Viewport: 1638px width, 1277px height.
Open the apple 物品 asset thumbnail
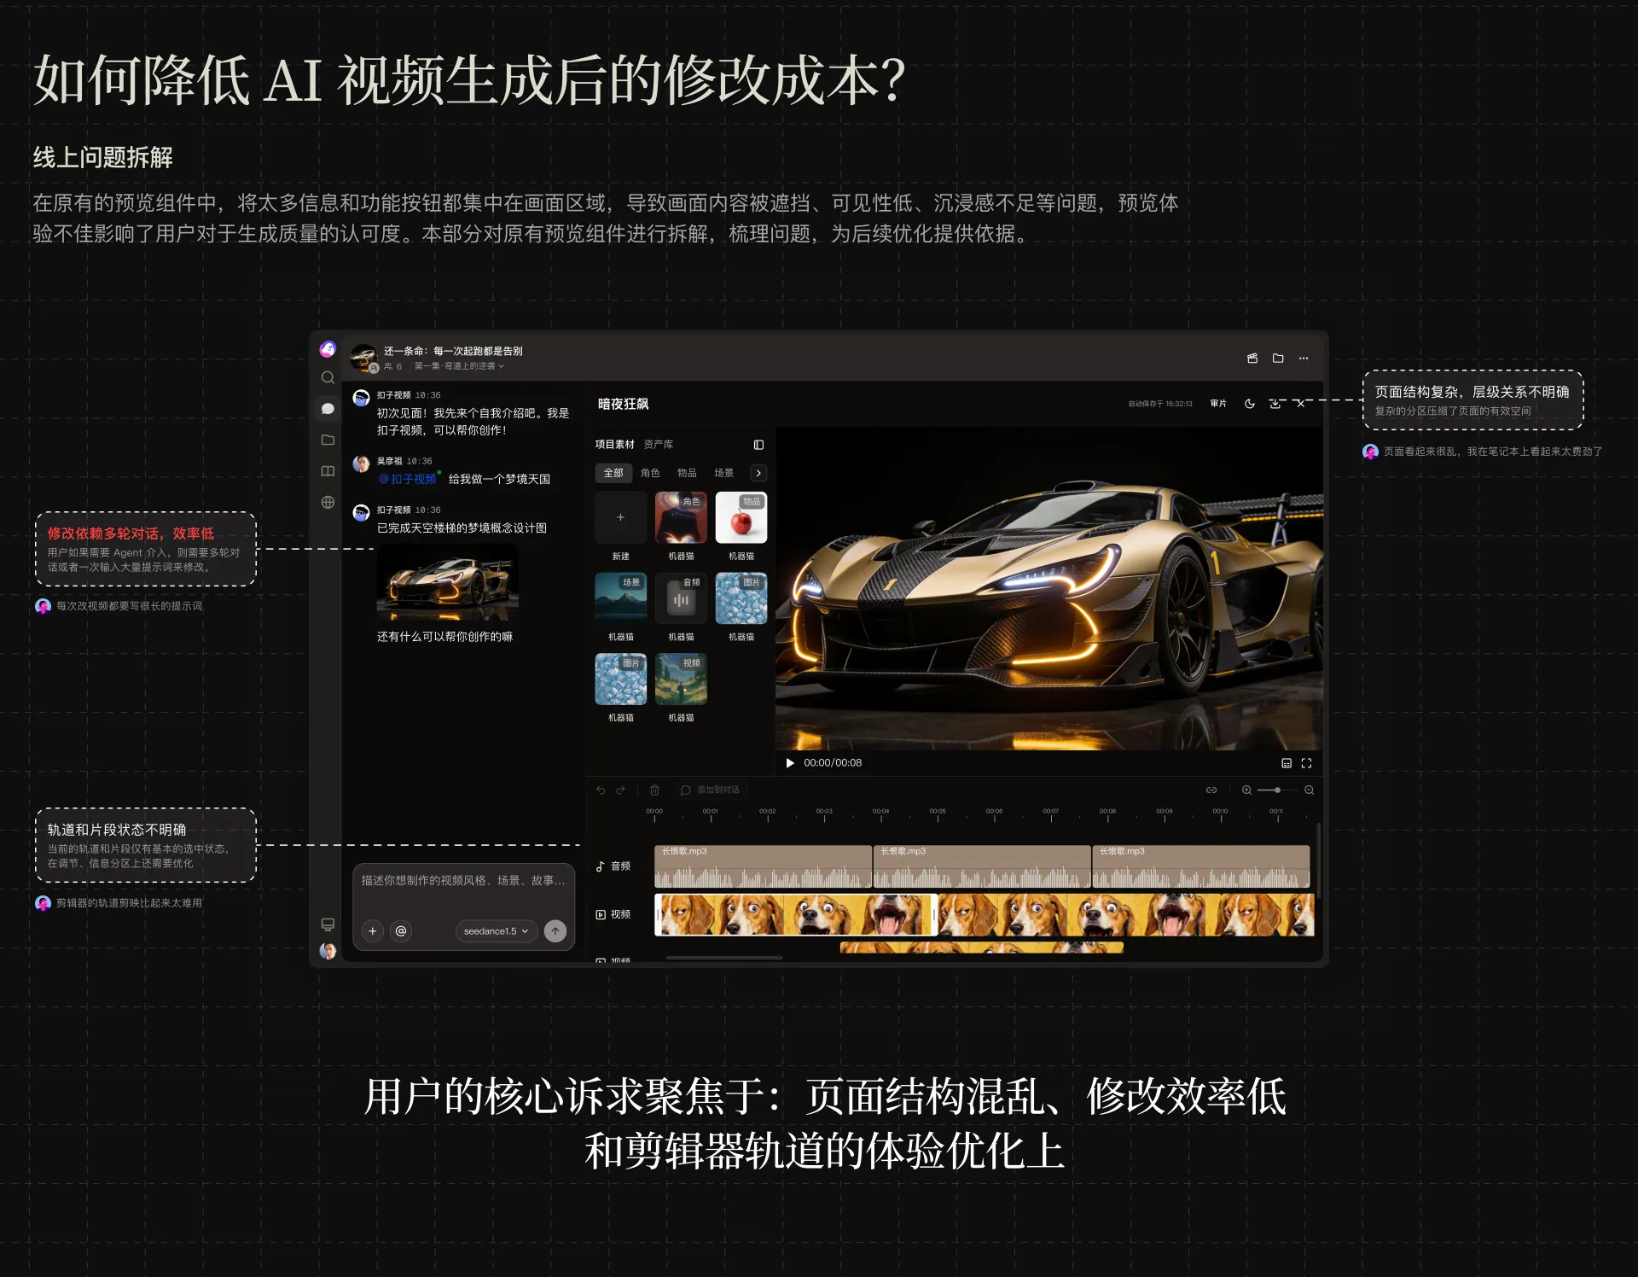tap(741, 517)
